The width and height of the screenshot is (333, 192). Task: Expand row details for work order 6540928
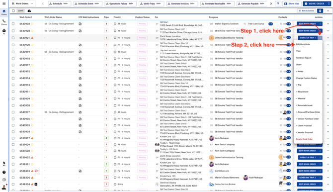point(328,31)
